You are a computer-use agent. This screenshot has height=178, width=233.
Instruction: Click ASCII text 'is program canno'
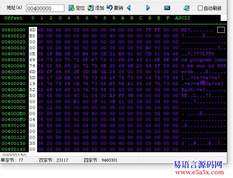(x=204, y=60)
